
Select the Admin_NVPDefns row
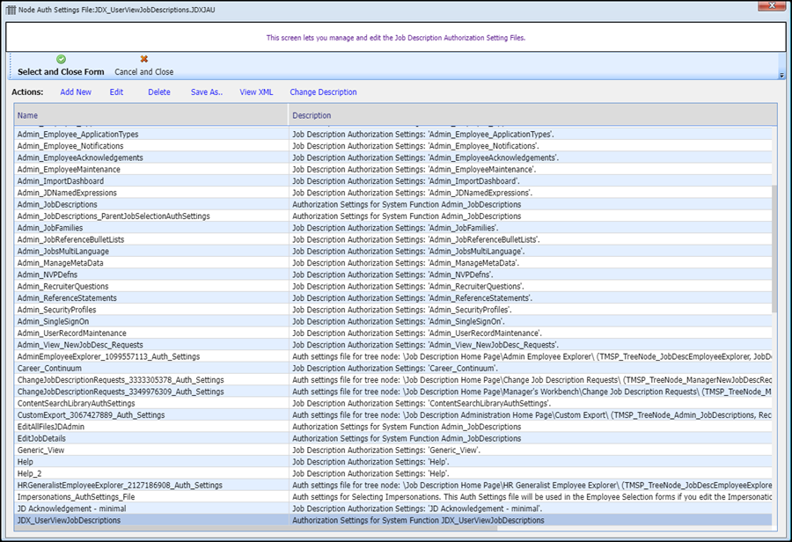click(393, 275)
